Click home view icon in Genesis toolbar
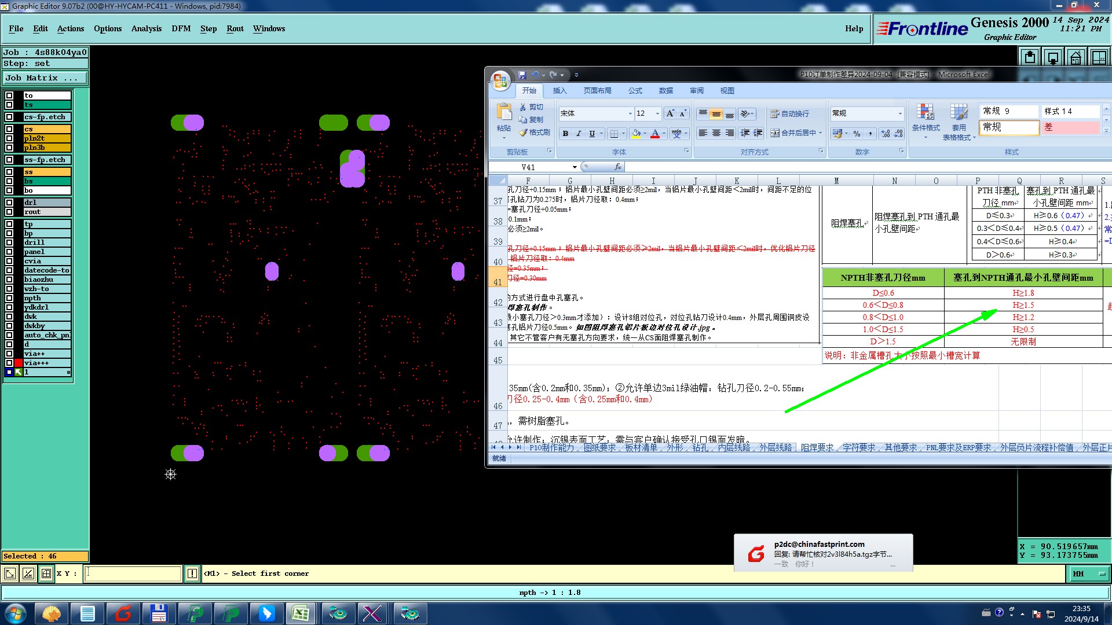This screenshot has height=625, width=1112. coord(1076,57)
